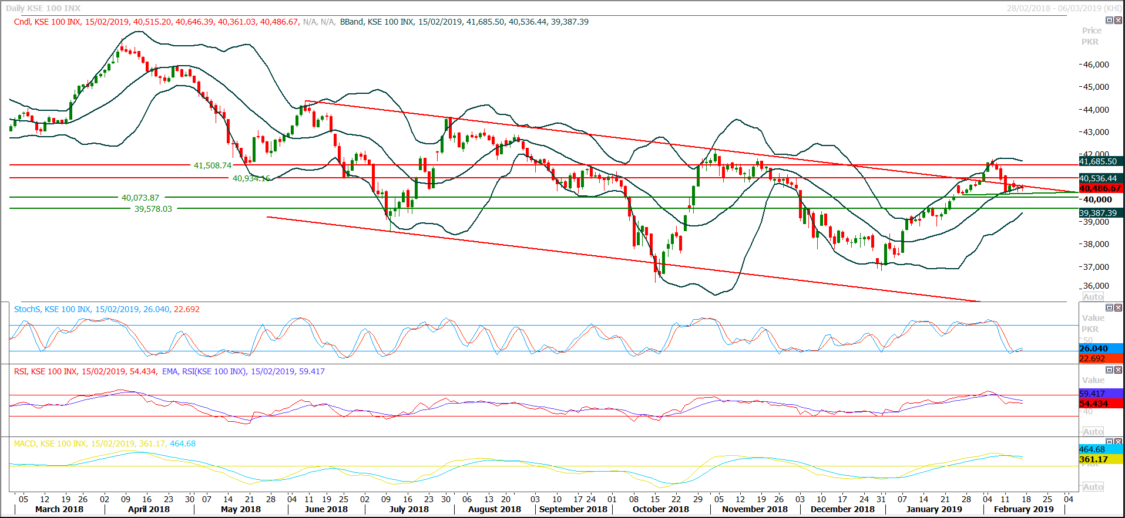Screen dimensions: 1125x518
Task: Click the 39,387.39 lower band price tag
Action: [x=1102, y=213]
